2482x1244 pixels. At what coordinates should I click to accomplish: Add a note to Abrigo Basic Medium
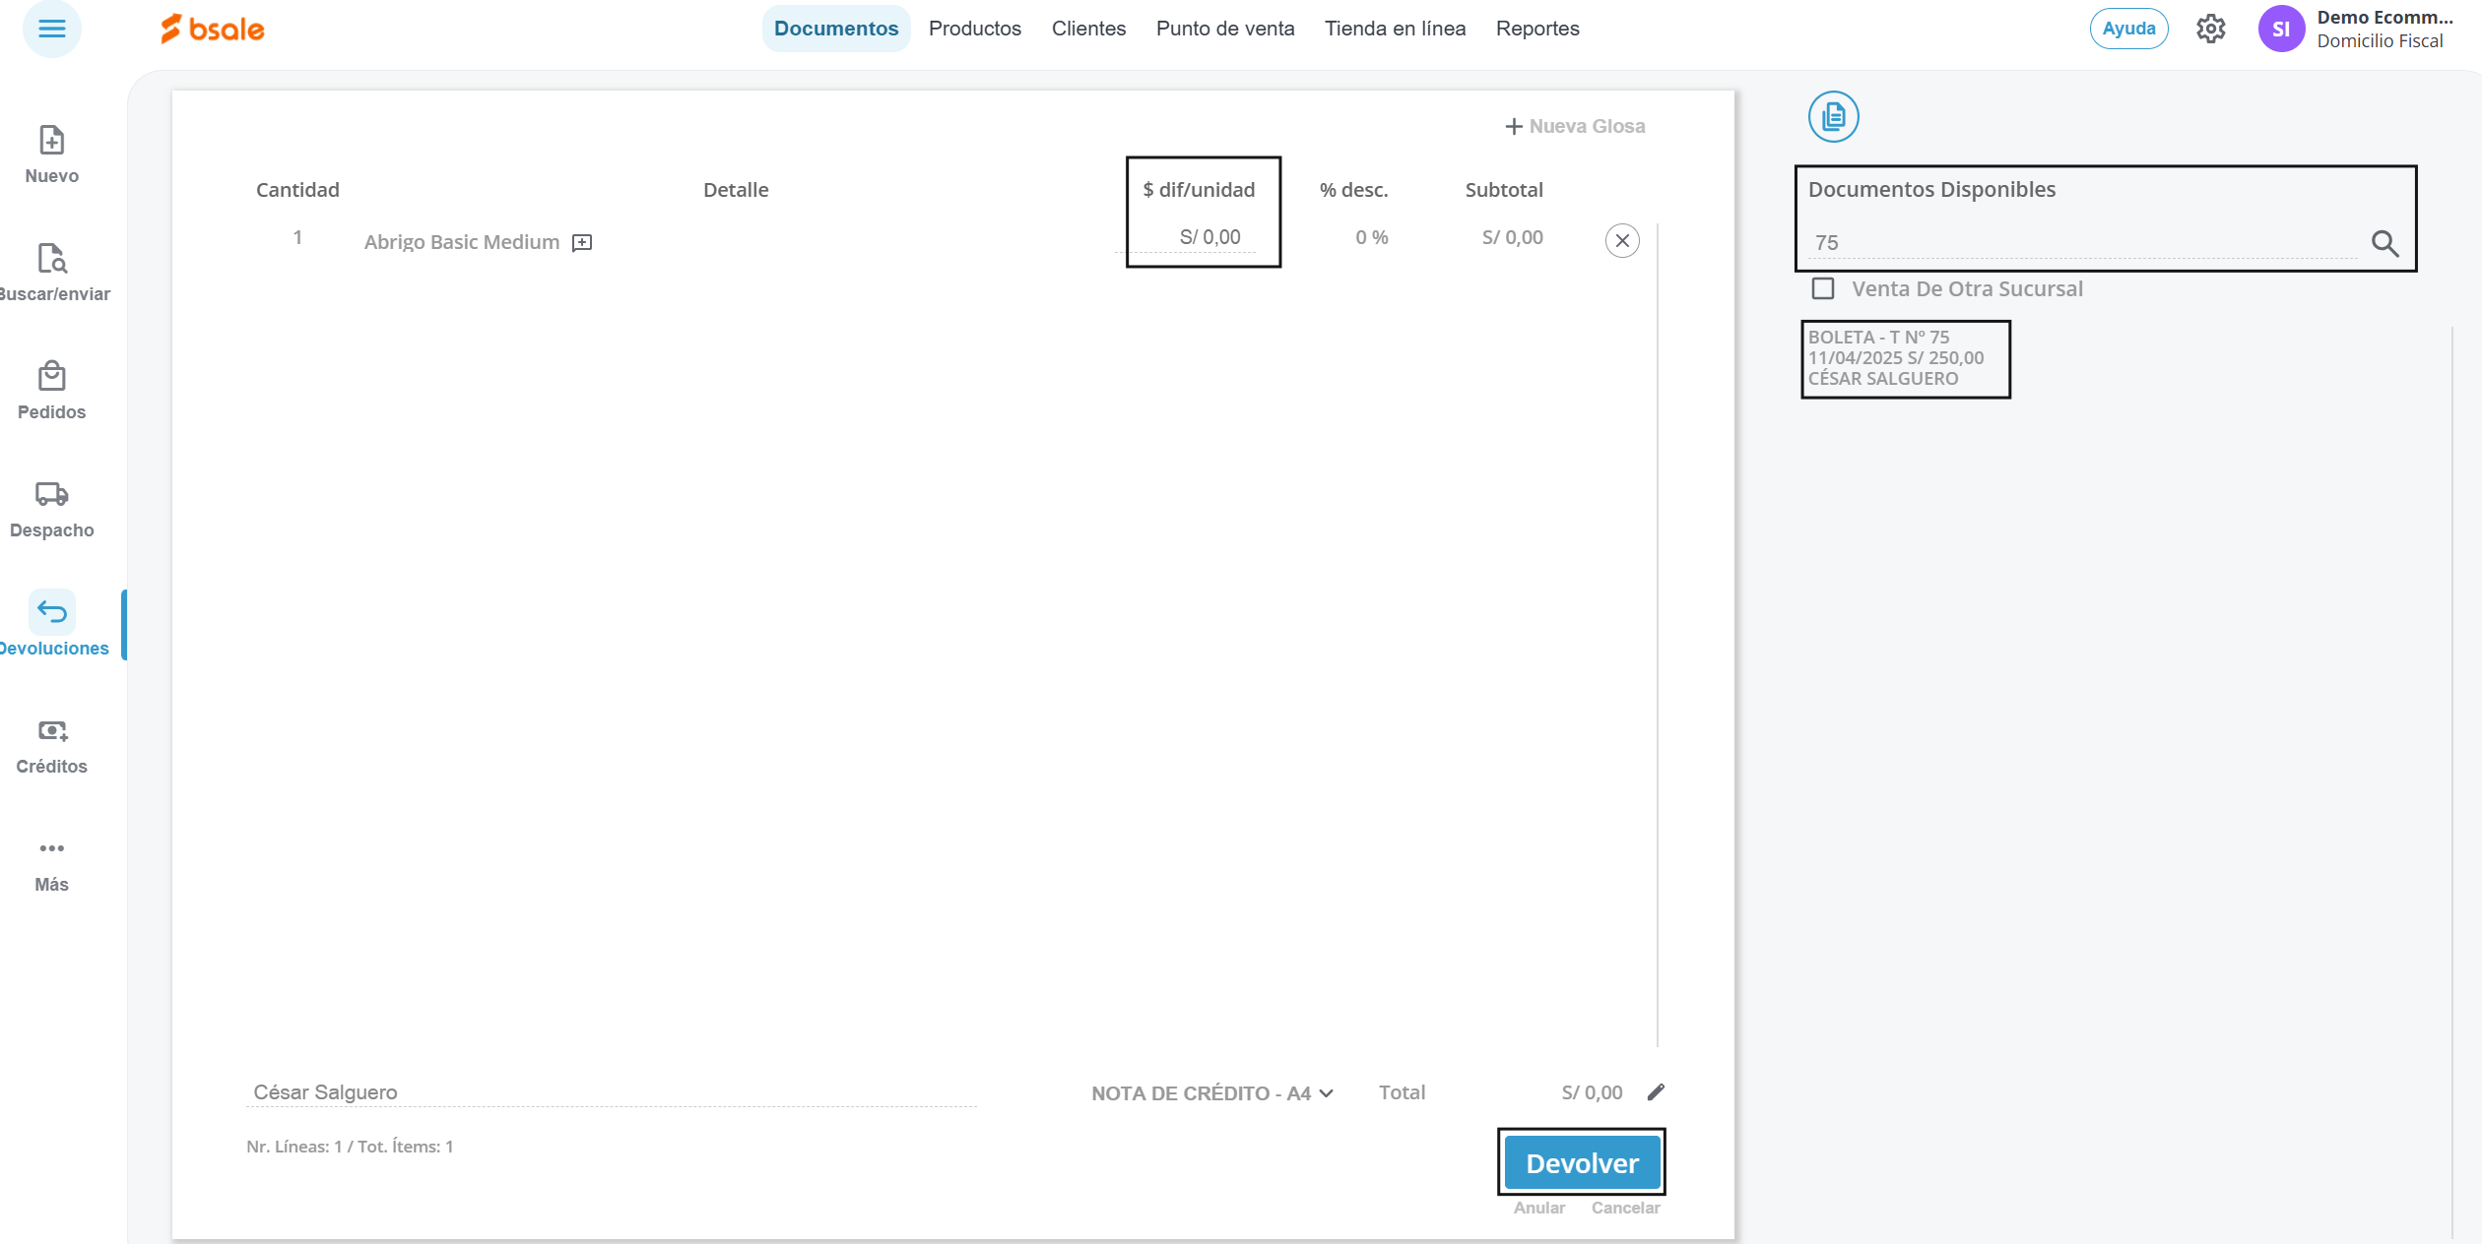tap(582, 243)
